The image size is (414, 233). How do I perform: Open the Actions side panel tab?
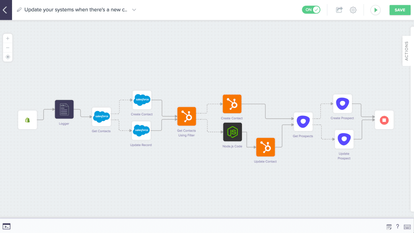coord(406,51)
